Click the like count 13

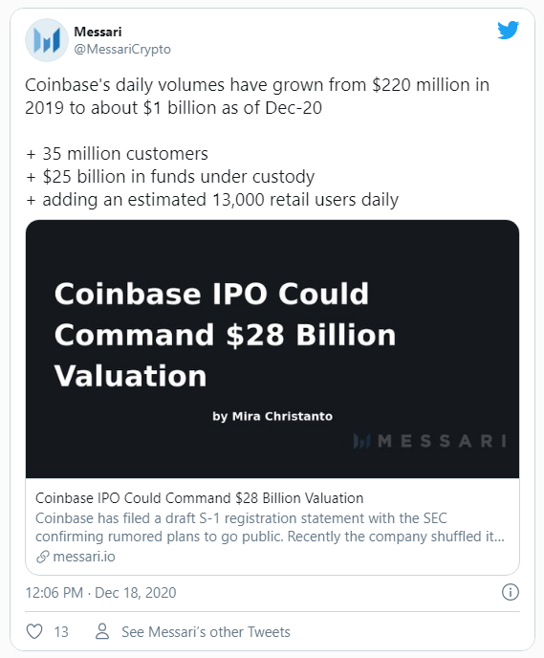[61, 631]
